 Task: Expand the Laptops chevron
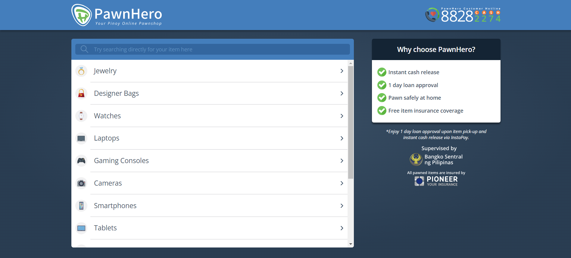pyautogui.click(x=342, y=138)
